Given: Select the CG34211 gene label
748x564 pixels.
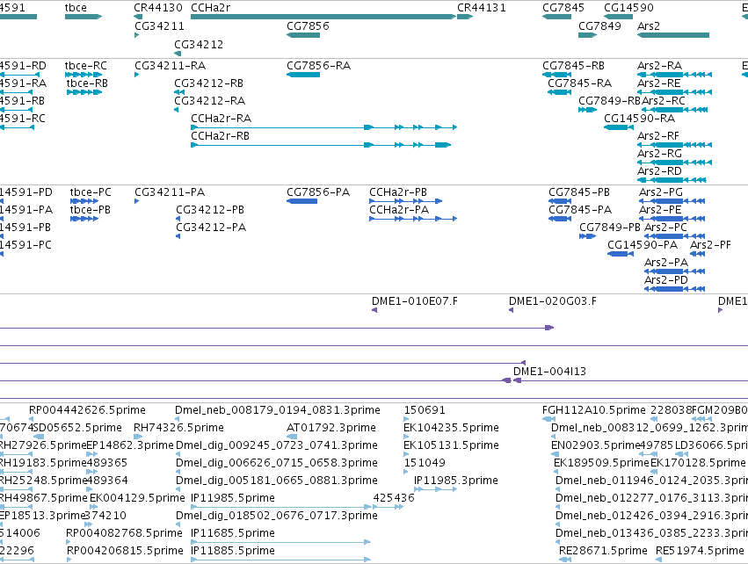Looking at the screenshot, I should coord(159,25).
